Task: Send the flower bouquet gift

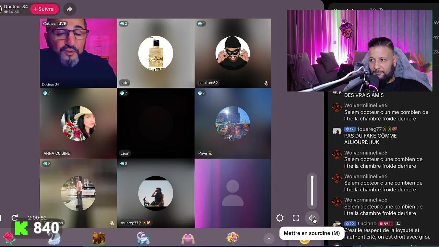Action: pyautogui.click(x=233, y=238)
